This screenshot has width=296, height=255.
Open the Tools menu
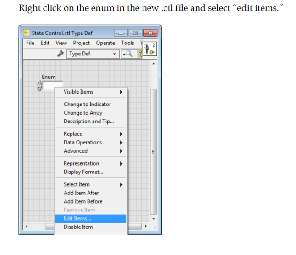coord(128,43)
